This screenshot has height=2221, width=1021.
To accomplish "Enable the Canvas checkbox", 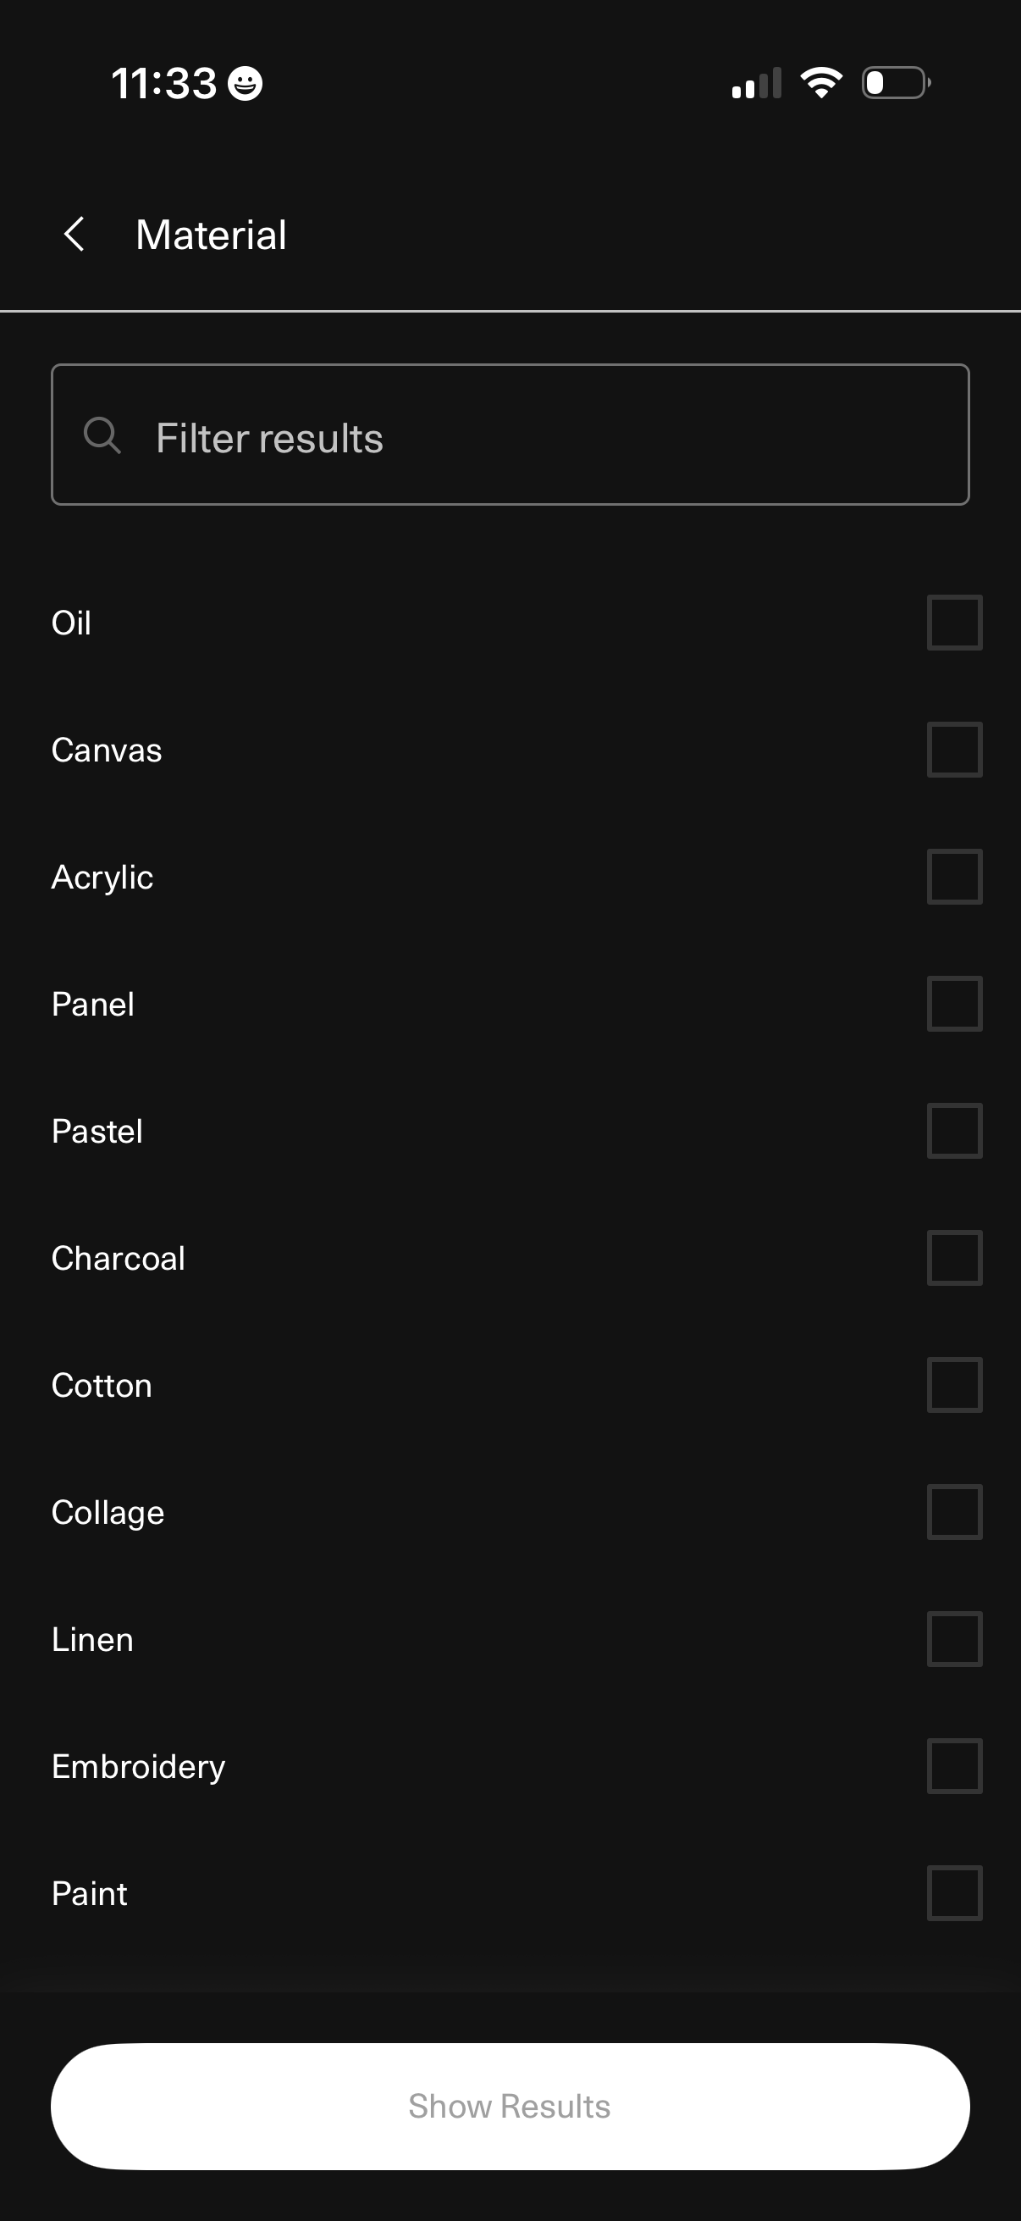I will 954,750.
